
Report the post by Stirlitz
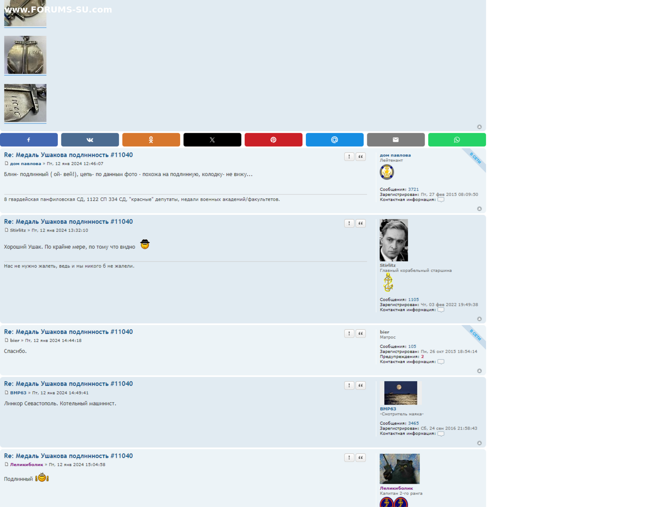[349, 223]
